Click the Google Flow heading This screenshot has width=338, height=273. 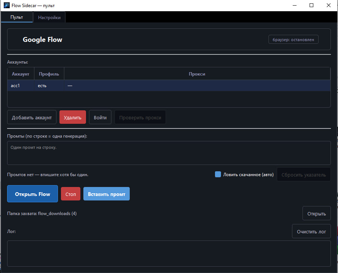click(x=43, y=40)
